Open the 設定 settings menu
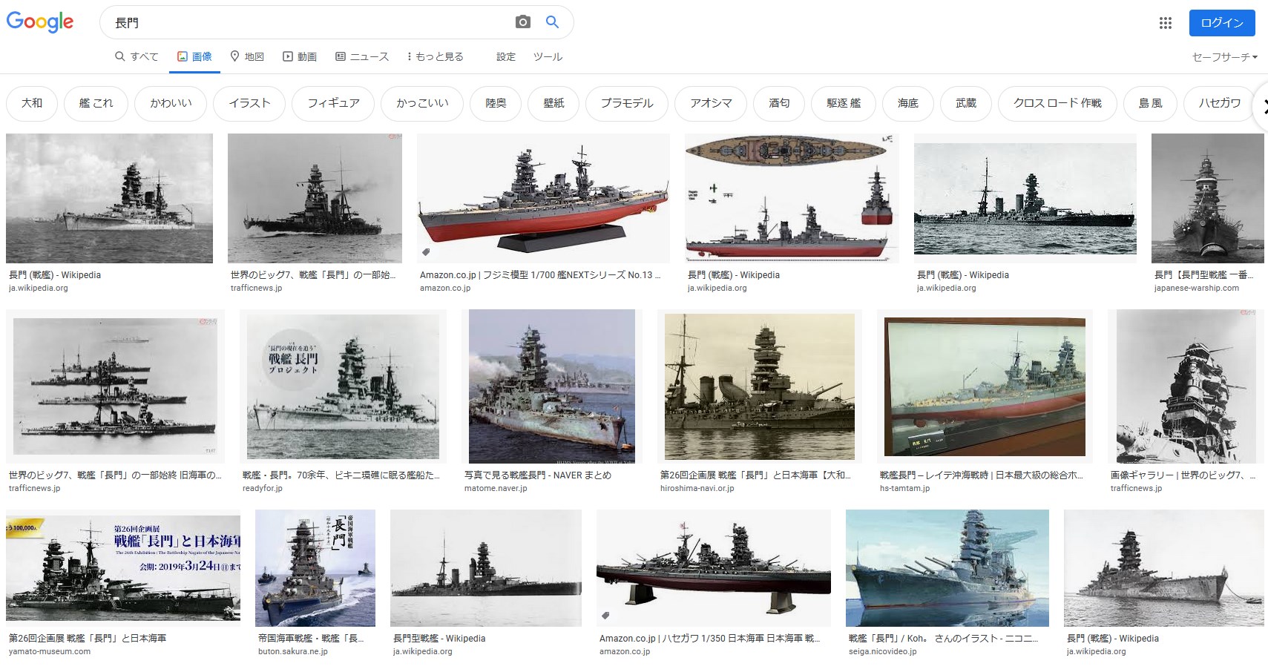The image size is (1268, 672). pyautogui.click(x=506, y=56)
